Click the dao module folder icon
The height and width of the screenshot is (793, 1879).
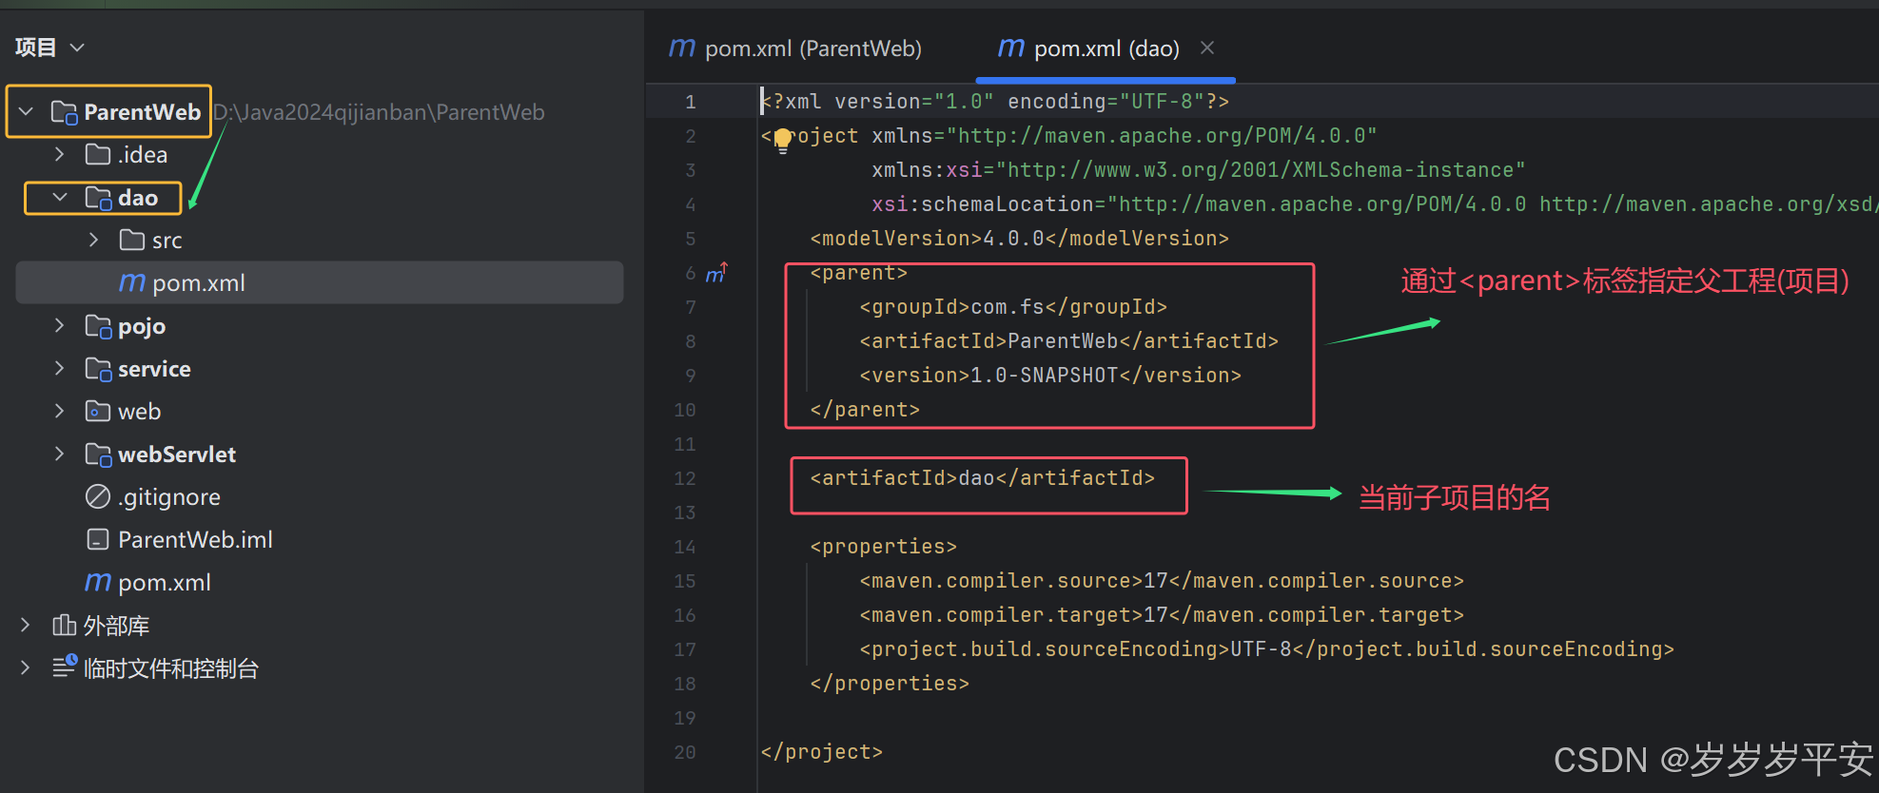98,198
